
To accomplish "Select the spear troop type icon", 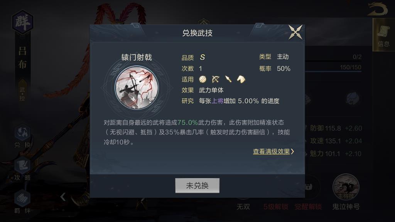I will 228,79.
